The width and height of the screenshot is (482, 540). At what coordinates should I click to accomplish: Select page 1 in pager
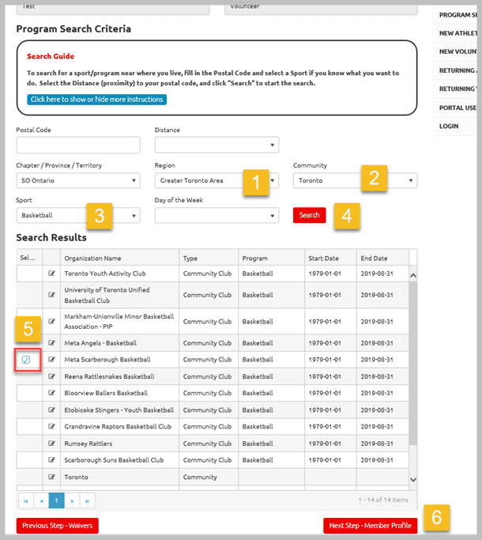pos(56,500)
